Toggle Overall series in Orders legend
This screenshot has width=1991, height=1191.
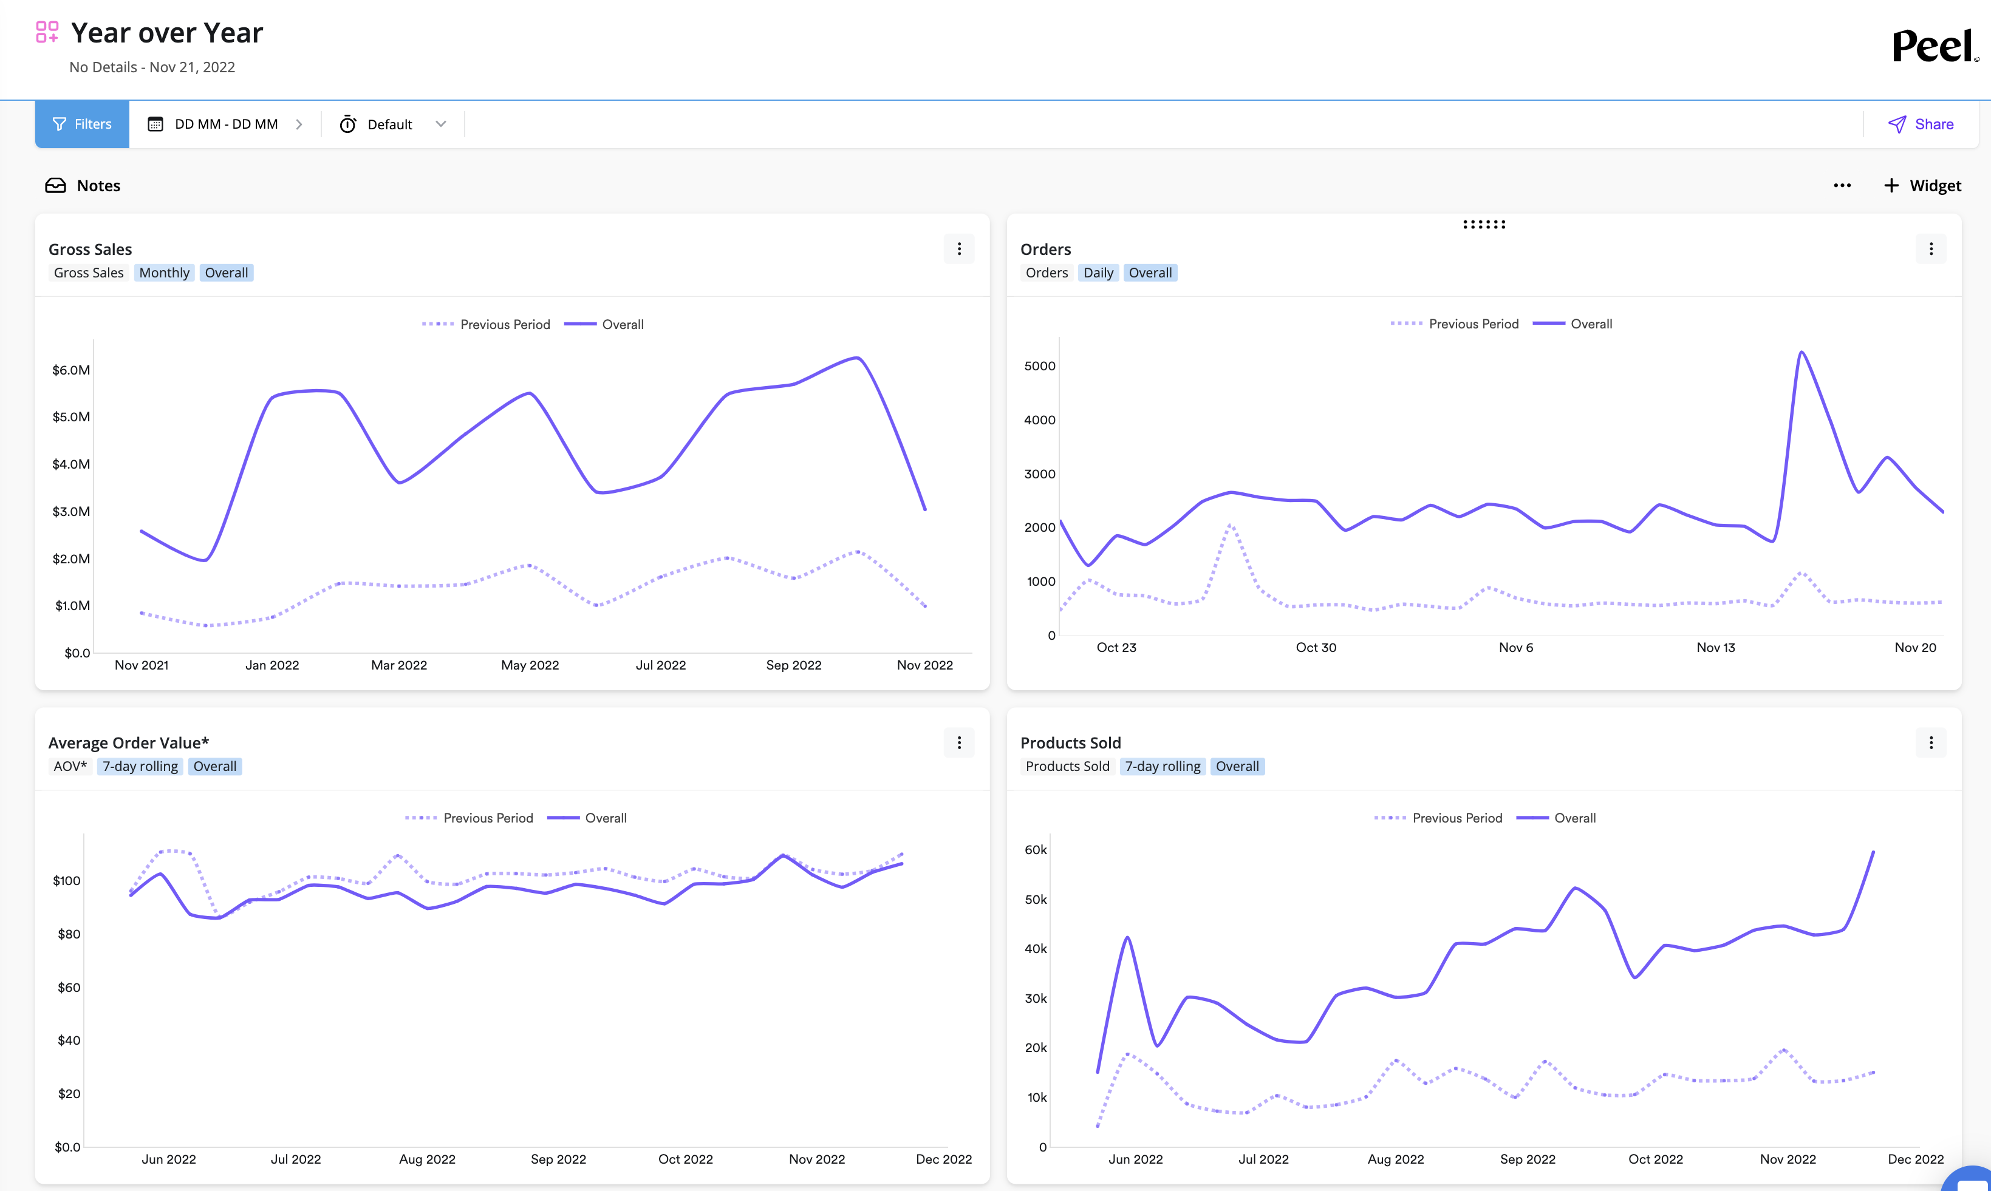[x=1573, y=324]
